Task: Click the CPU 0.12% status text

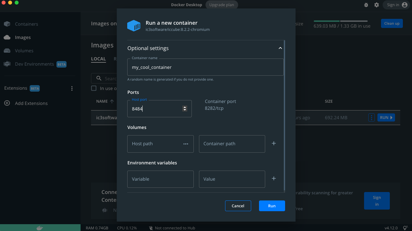Action: pyautogui.click(x=127, y=228)
